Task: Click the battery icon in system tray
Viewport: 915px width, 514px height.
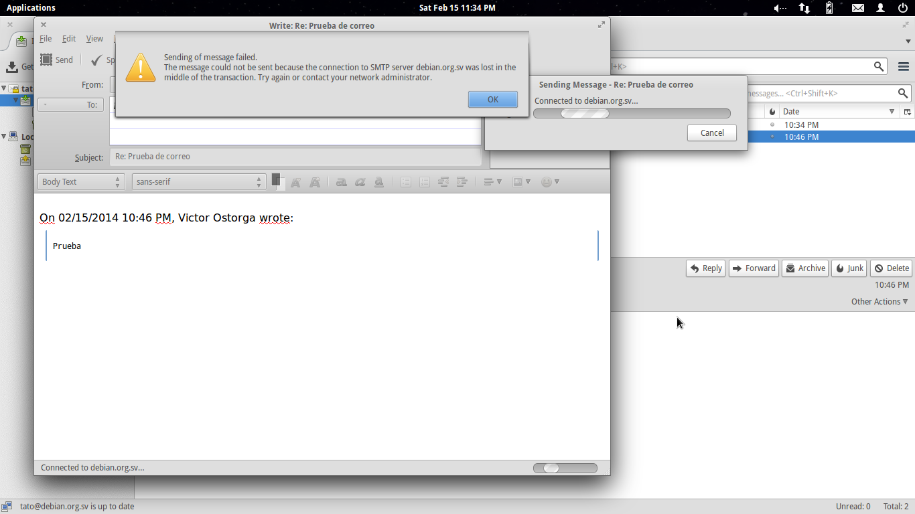Action: 829,8
